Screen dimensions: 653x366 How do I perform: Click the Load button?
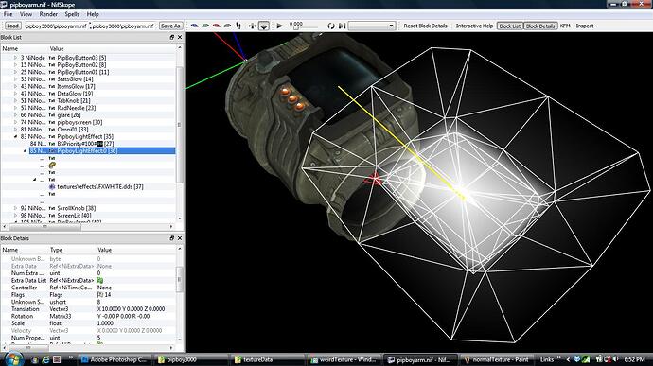coord(12,26)
